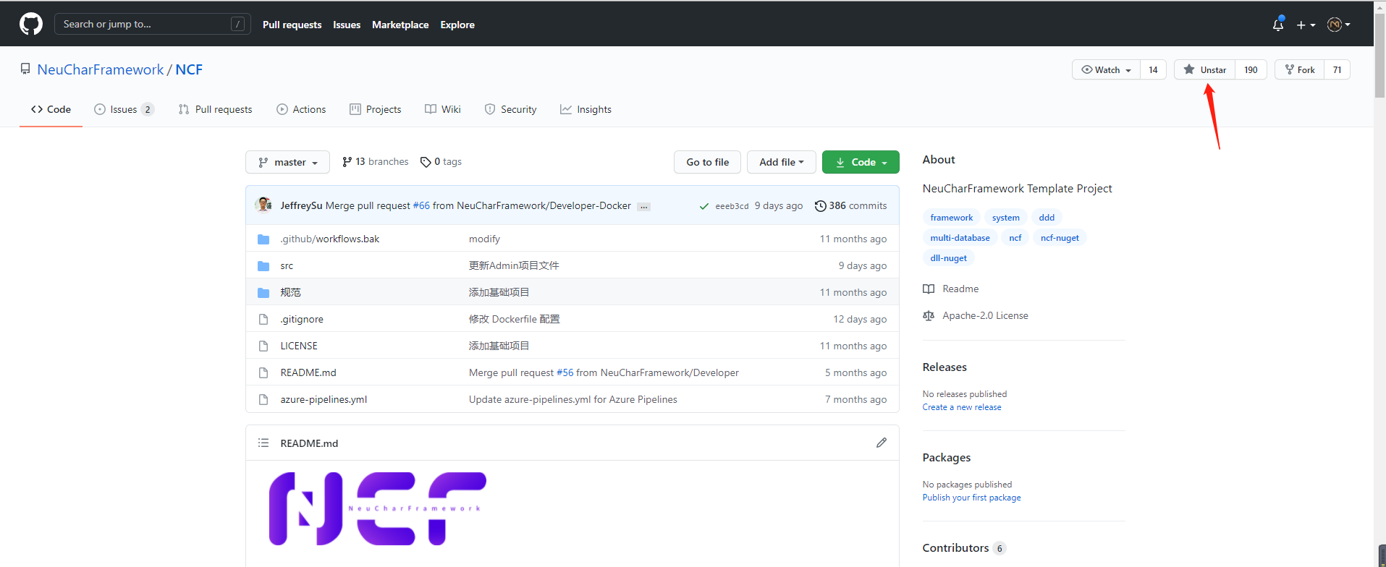
Task: Open commit eeeb3cd
Action: pyautogui.click(x=732, y=206)
